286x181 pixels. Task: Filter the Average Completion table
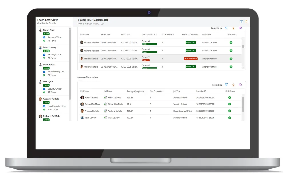pyautogui.click(x=226, y=85)
